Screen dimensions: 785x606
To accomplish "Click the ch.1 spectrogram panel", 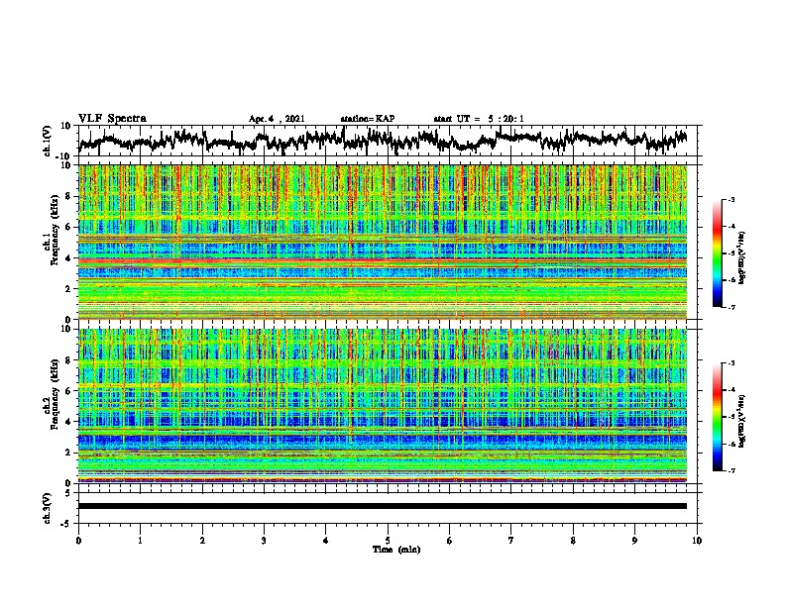I will 383,242.
